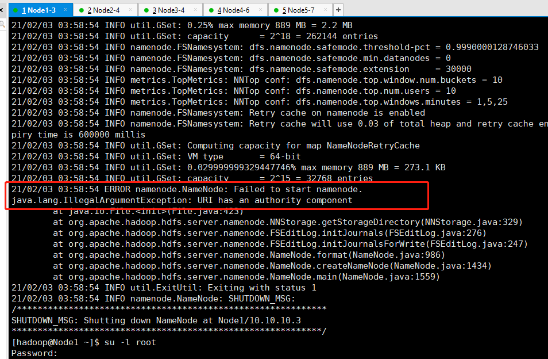Click the 'Exiting with status 1' log line
The height and width of the screenshot is (359, 548).
click(x=164, y=288)
